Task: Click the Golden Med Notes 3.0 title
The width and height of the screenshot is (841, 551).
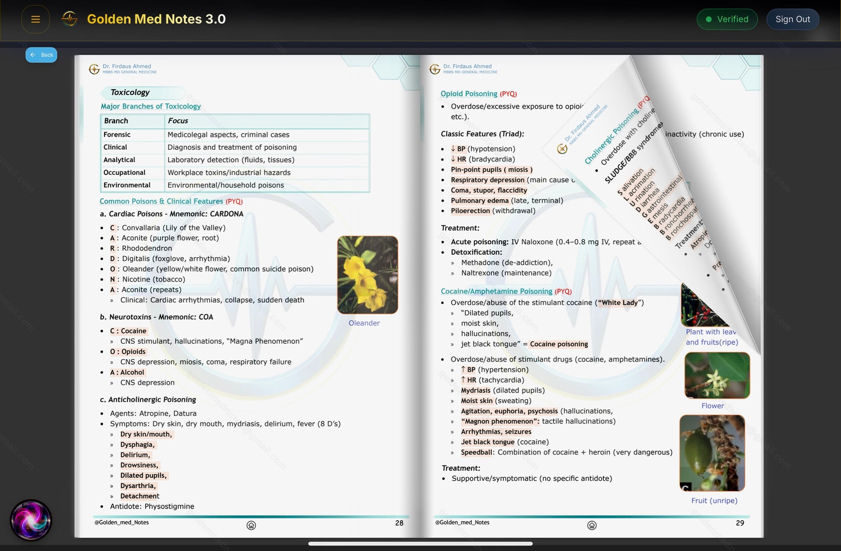Action: 156,19
